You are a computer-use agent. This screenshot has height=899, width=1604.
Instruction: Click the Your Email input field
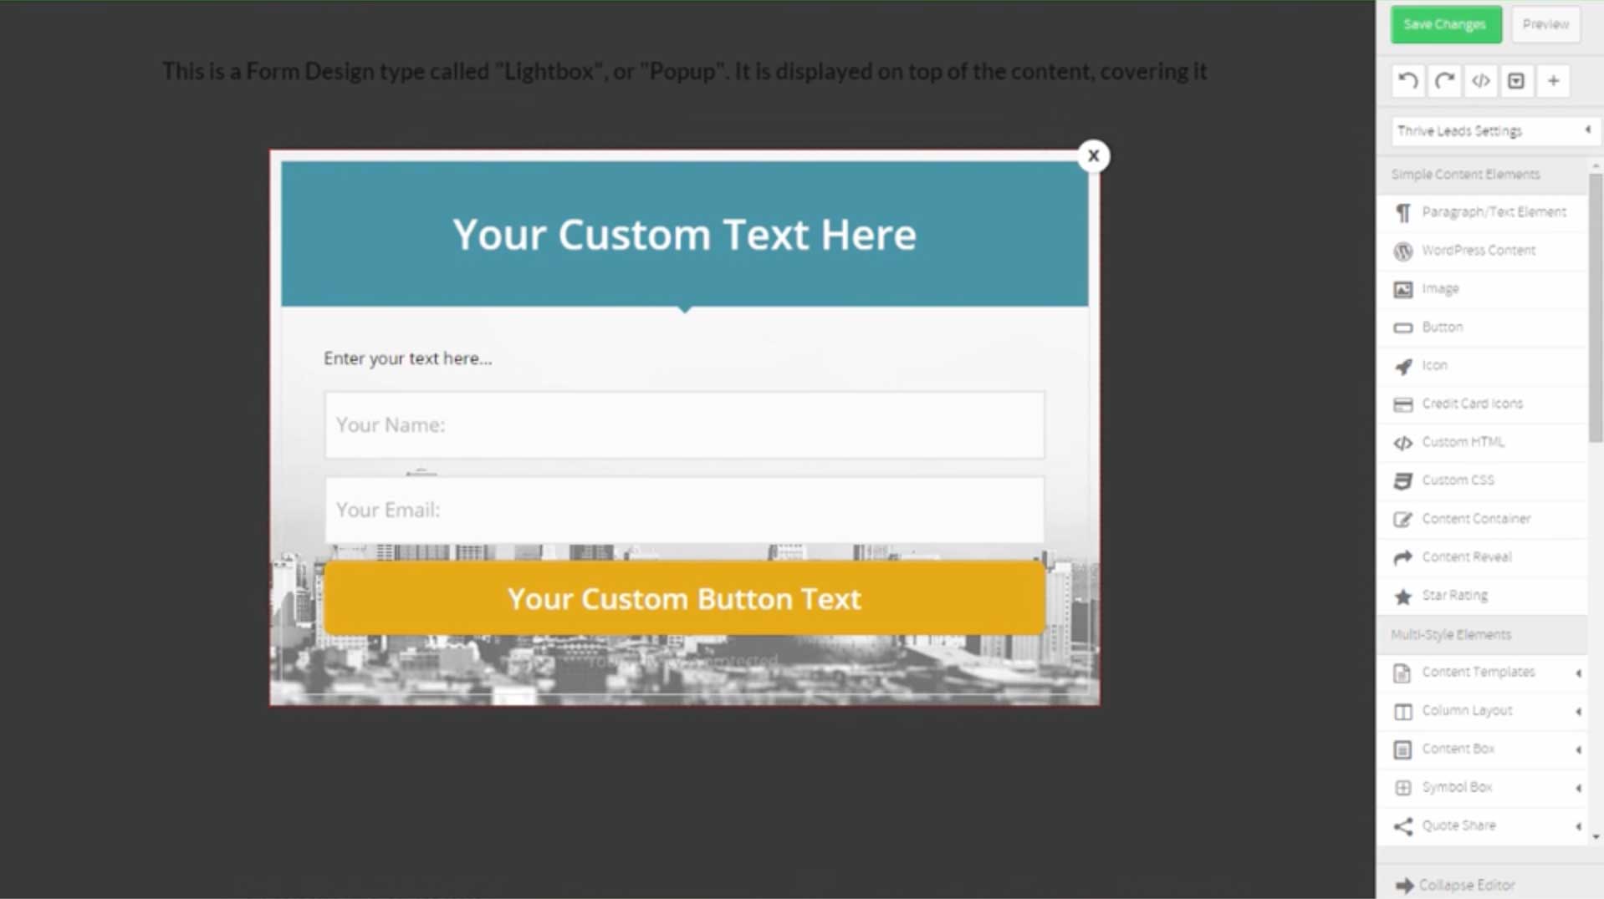pos(684,510)
